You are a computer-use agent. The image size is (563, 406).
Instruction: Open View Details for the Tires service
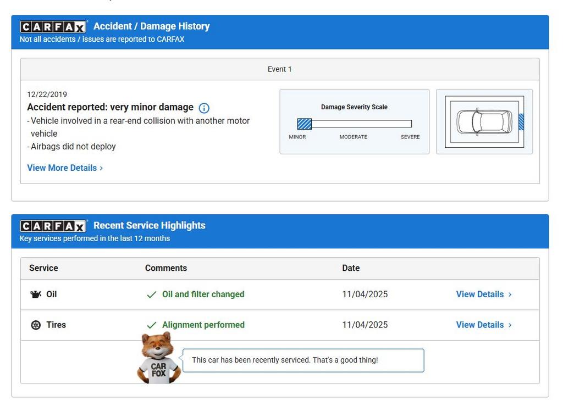479,325
